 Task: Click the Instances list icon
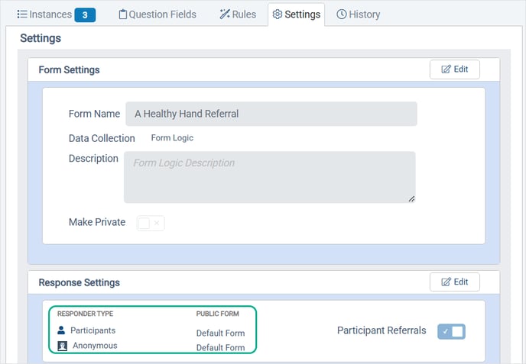[22, 14]
